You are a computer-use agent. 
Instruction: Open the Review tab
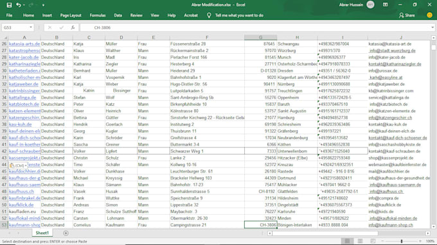coord(136,15)
